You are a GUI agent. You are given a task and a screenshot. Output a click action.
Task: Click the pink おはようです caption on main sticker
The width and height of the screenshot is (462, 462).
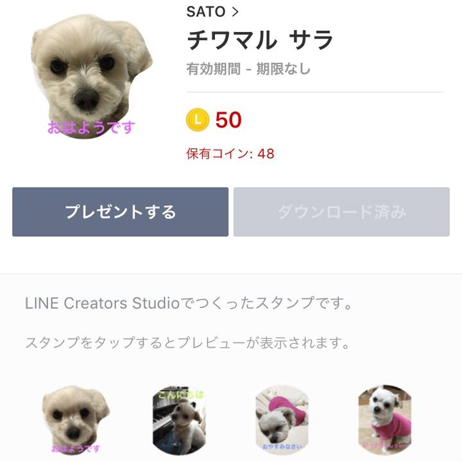[x=91, y=128]
